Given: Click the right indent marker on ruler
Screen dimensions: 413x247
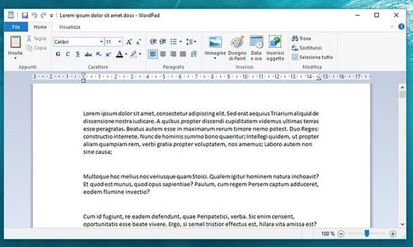Looking at the screenshot, I should click(319, 78).
